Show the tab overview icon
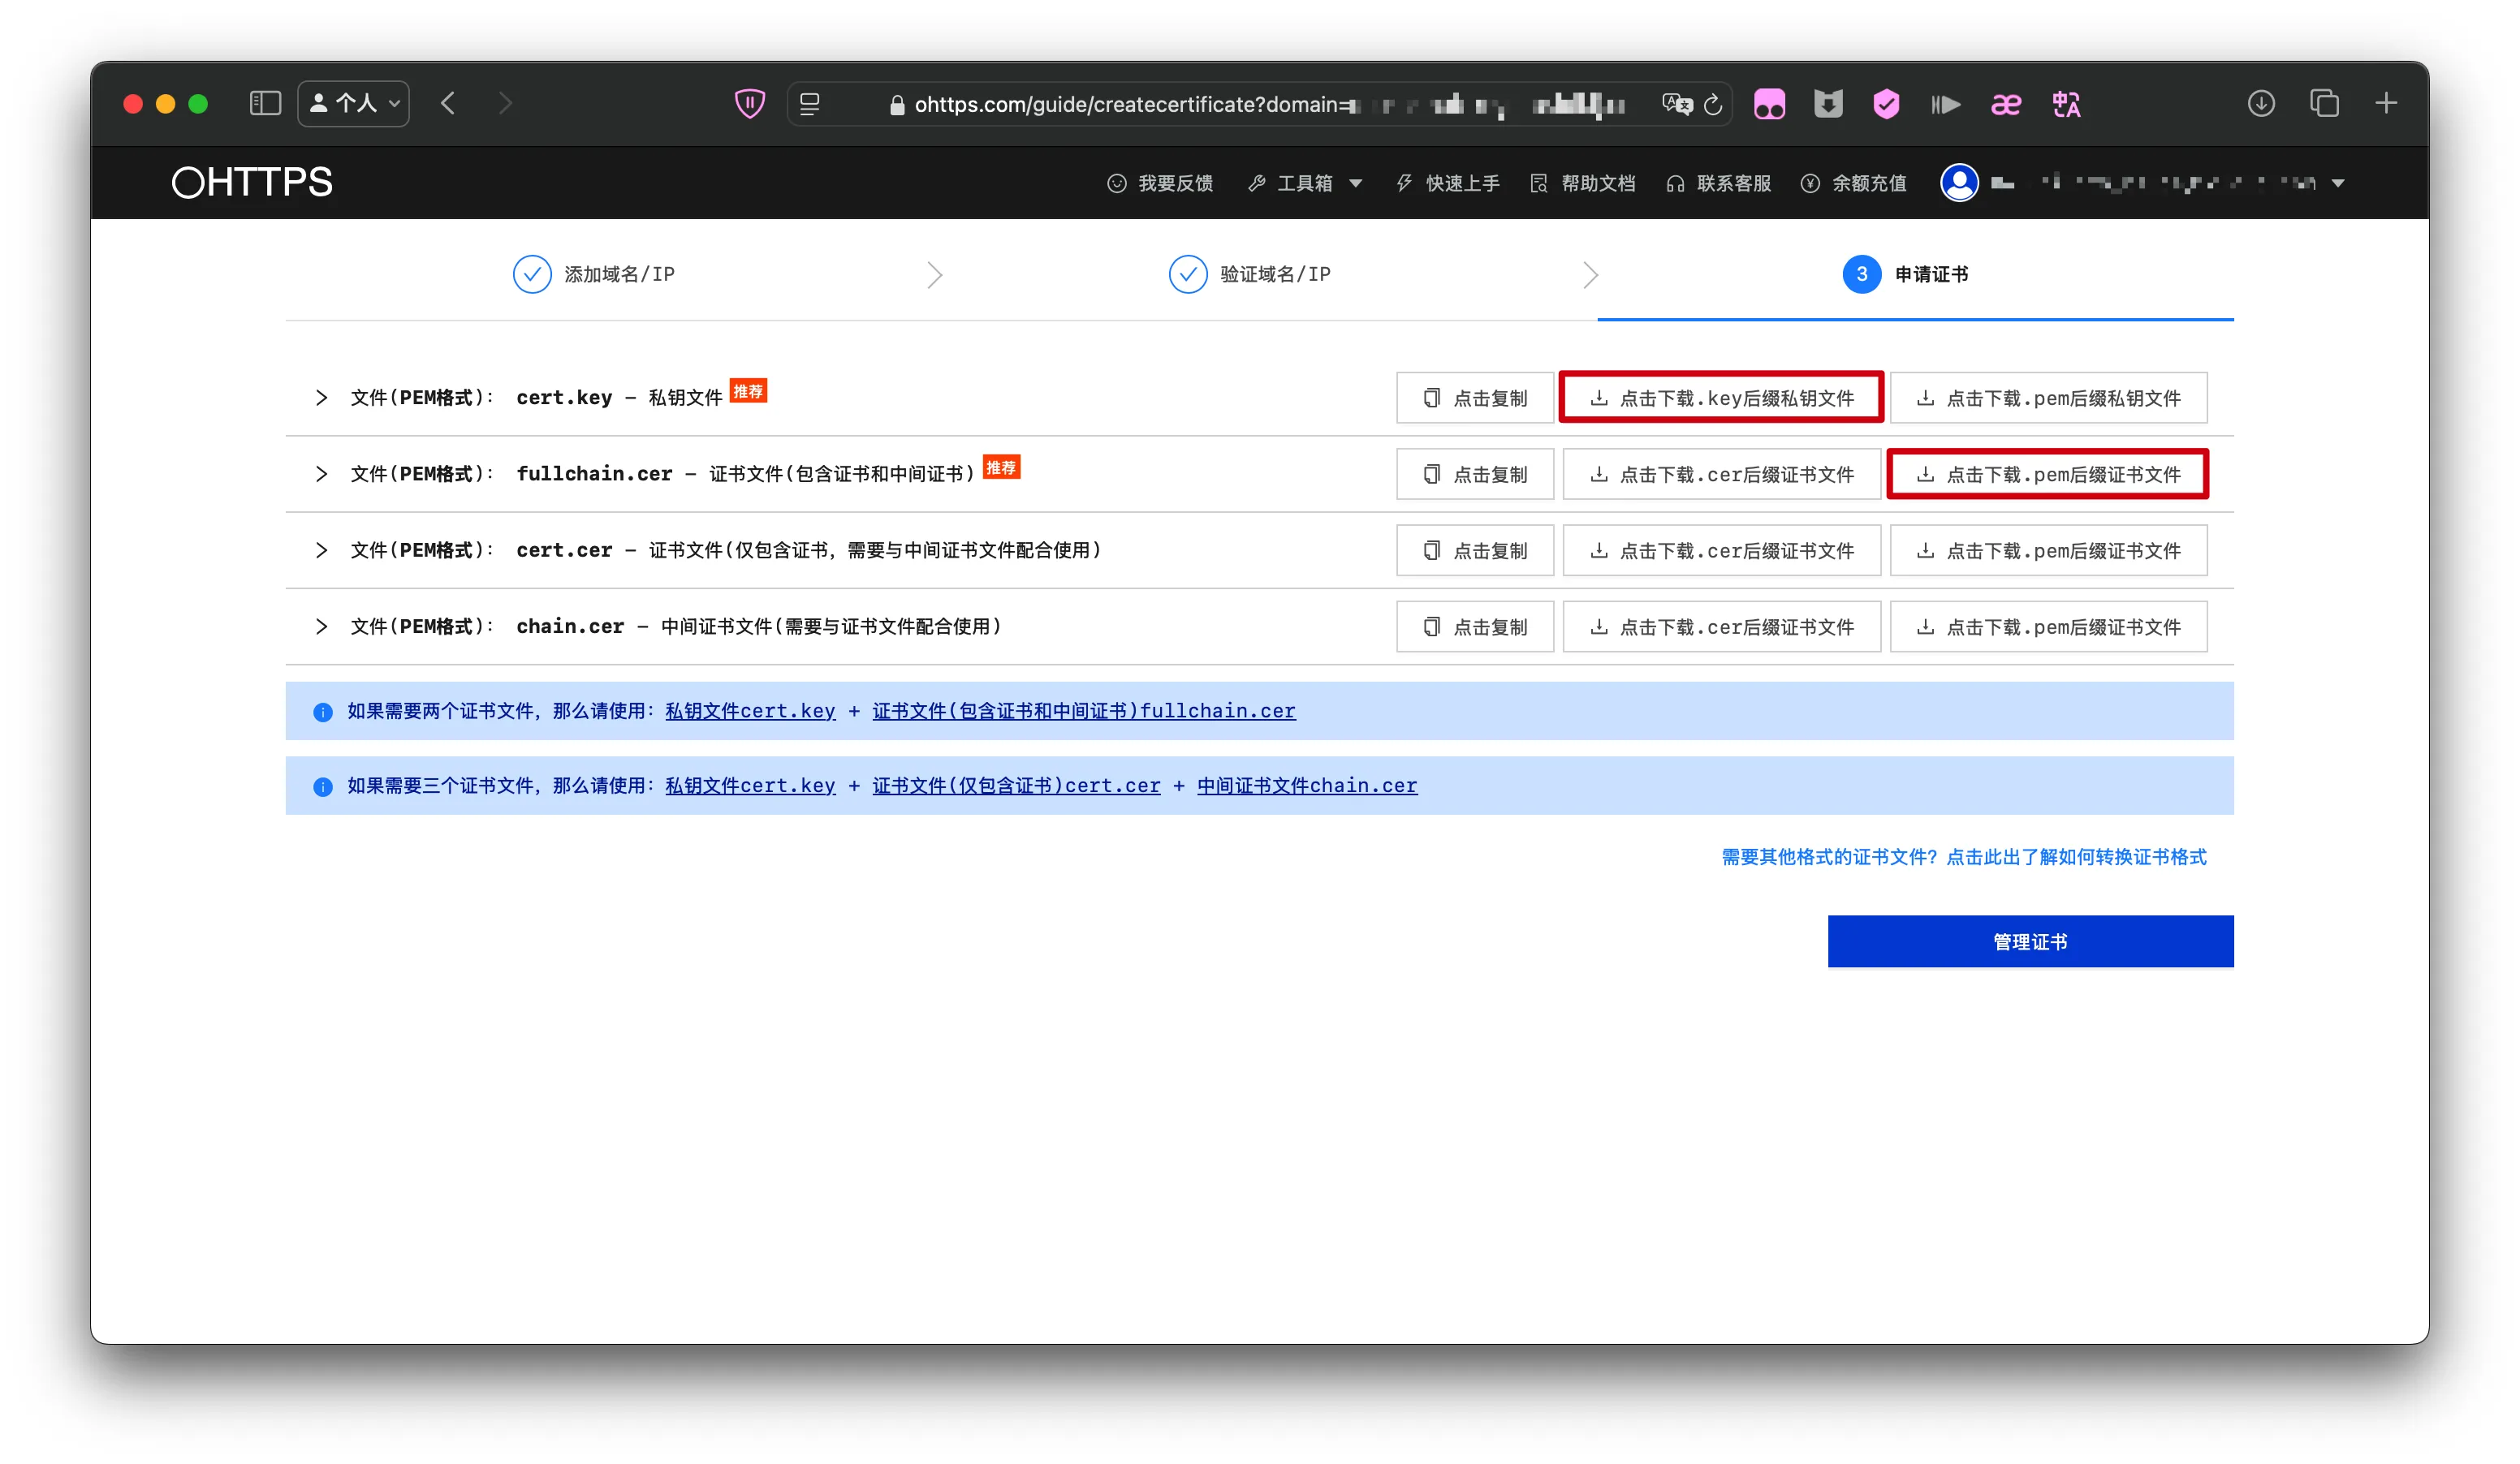 click(2324, 104)
